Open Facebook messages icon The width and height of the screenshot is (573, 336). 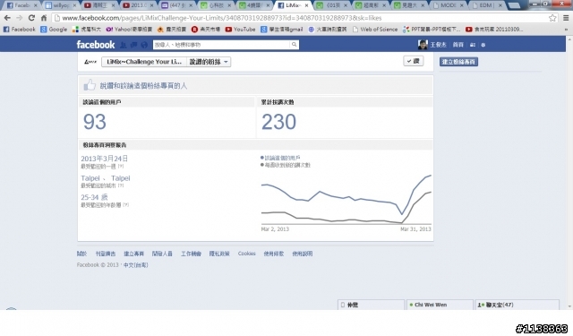133,45
